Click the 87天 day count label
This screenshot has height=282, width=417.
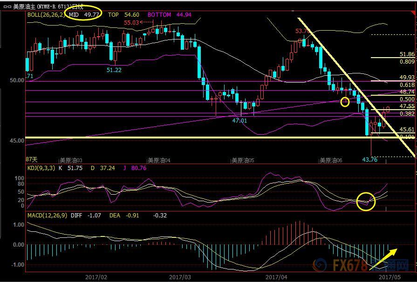click(31, 159)
